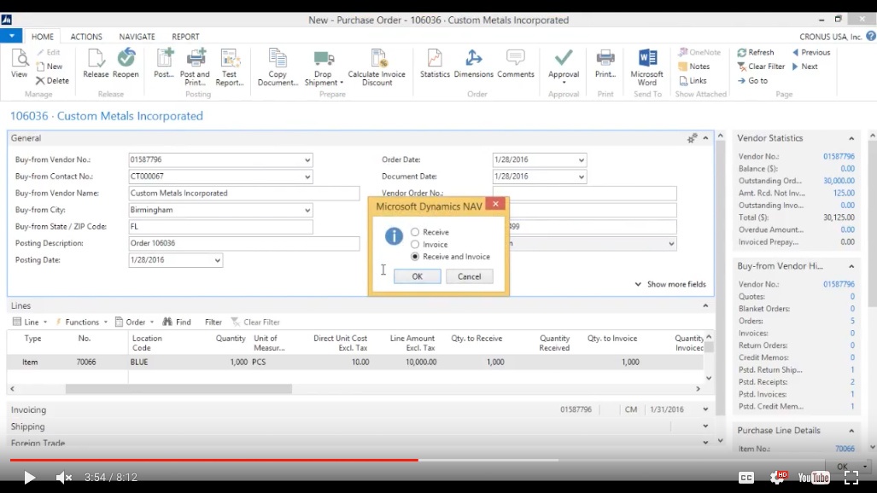Close the Microsoft Dynamics NAV dialog
This screenshot has width=877, height=493.
point(495,204)
